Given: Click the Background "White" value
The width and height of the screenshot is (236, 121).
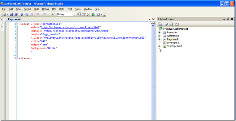Looking at the screenshot, I should pos(52,48).
